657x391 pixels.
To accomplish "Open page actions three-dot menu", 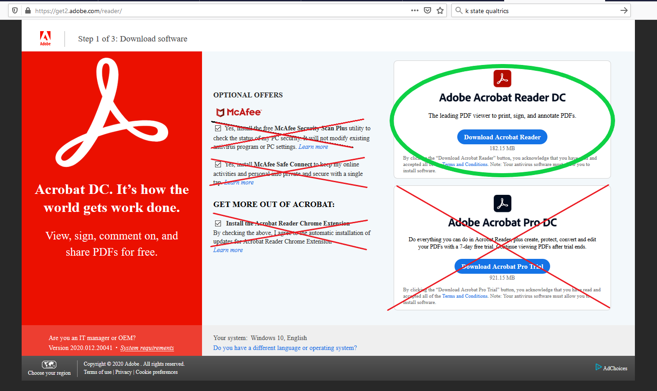I will (x=414, y=10).
